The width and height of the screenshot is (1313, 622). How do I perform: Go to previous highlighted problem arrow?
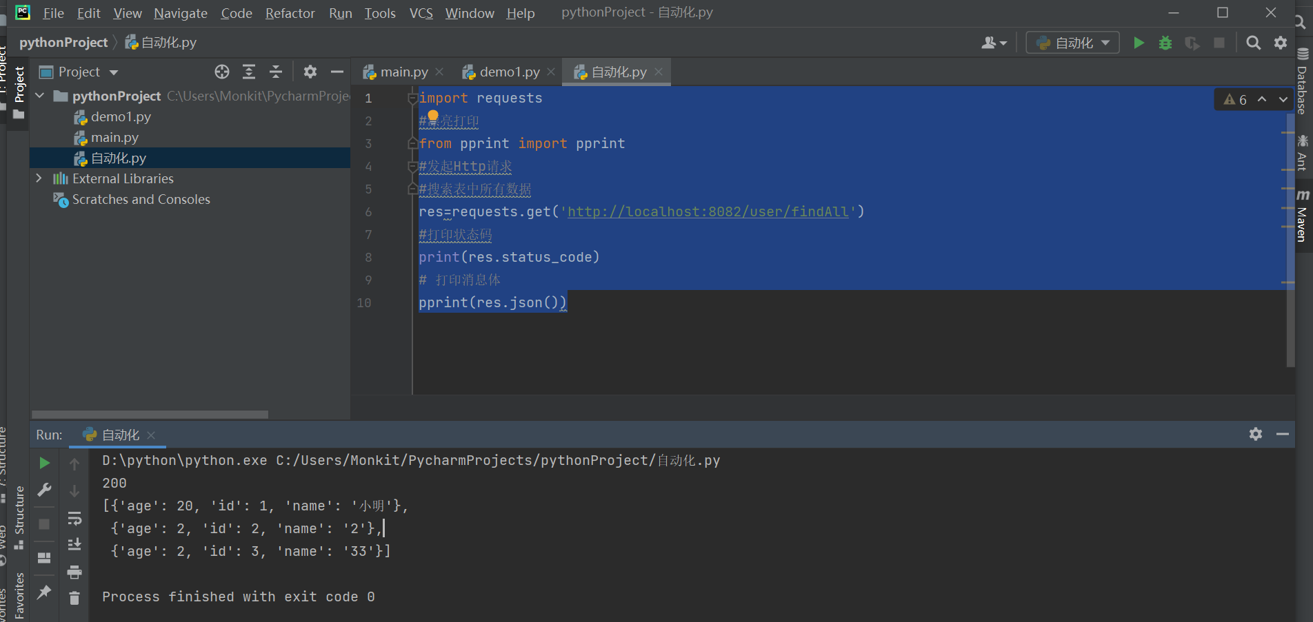coord(1262,99)
